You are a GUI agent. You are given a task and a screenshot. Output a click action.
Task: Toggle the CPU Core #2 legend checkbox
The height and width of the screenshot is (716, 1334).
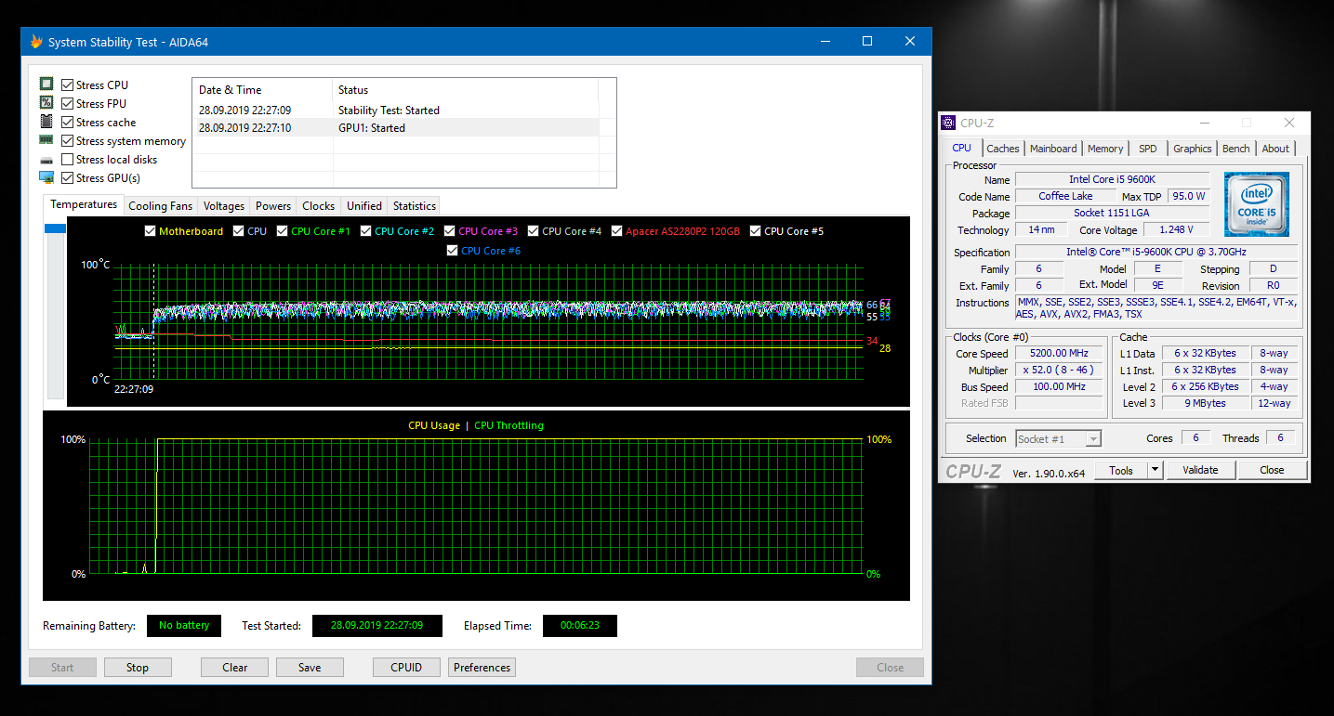366,231
